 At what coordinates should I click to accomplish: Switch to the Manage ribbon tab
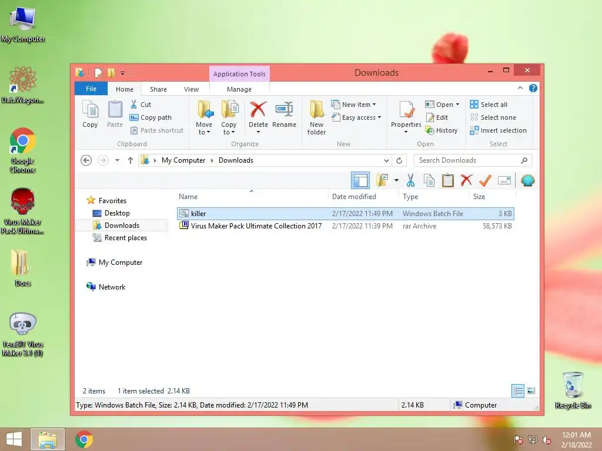pyautogui.click(x=239, y=89)
